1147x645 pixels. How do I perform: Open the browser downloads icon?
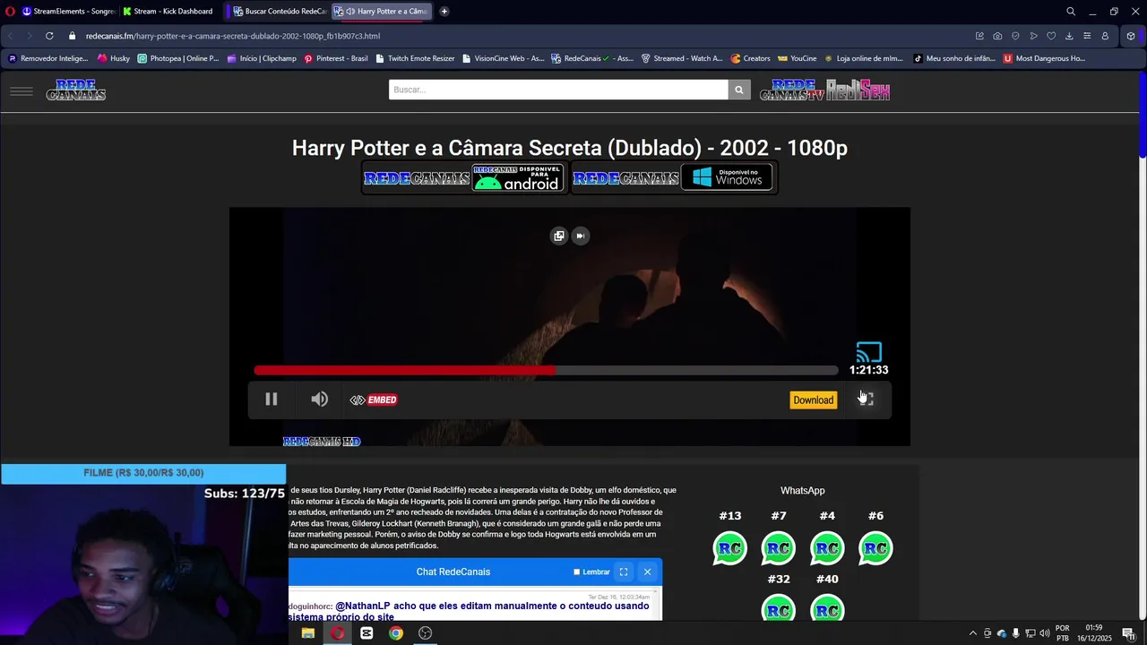tap(1069, 36)
